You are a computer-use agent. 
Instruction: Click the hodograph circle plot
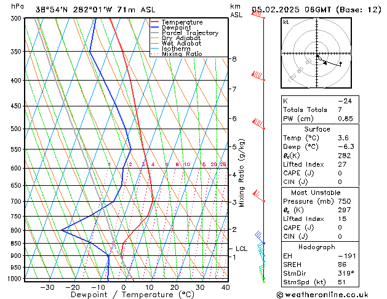(x=316, y=54)
